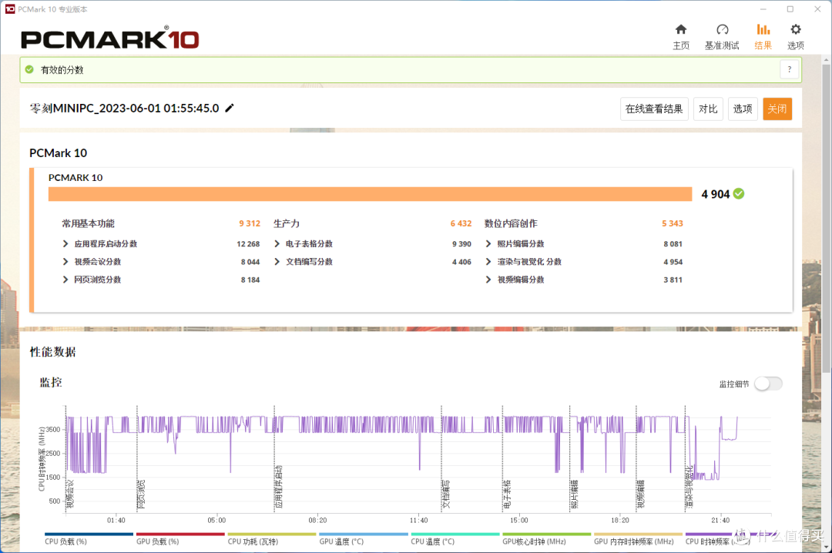Screen dimensions: 832x553
Task: Click the scrollbar up arrow
Action: tap(826, 60)
